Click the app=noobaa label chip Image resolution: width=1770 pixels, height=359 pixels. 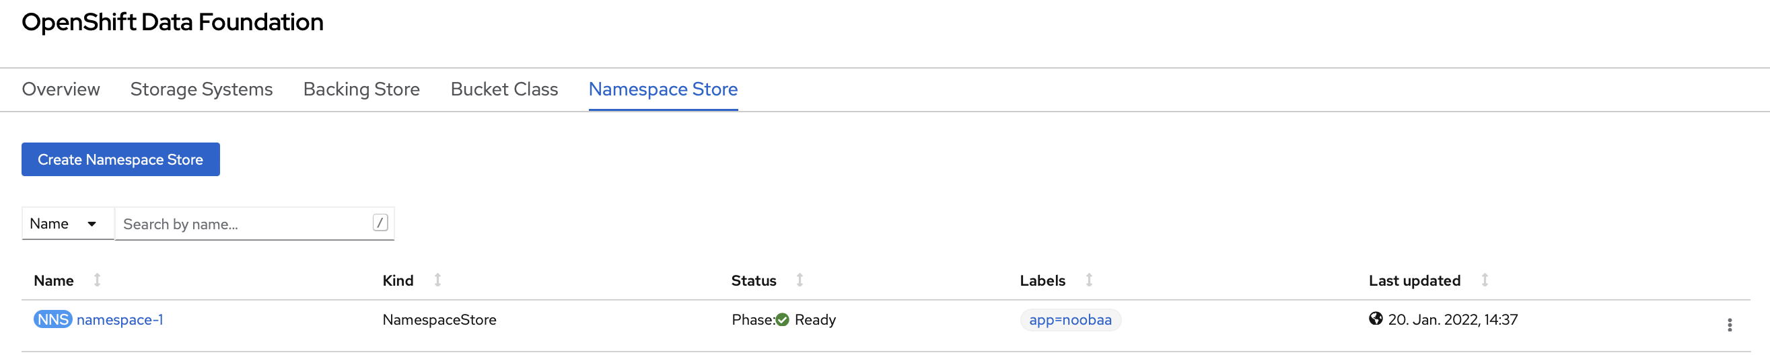1070,320
